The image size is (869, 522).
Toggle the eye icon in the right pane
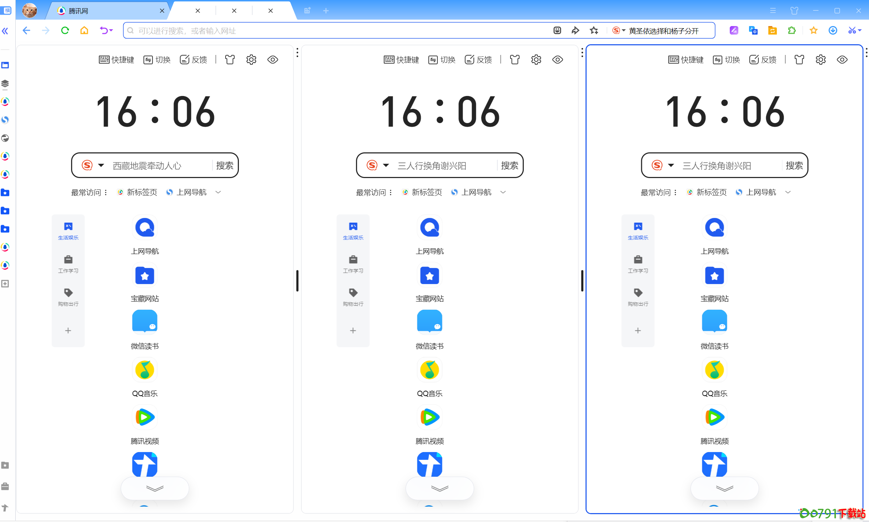tap(842, 60)
